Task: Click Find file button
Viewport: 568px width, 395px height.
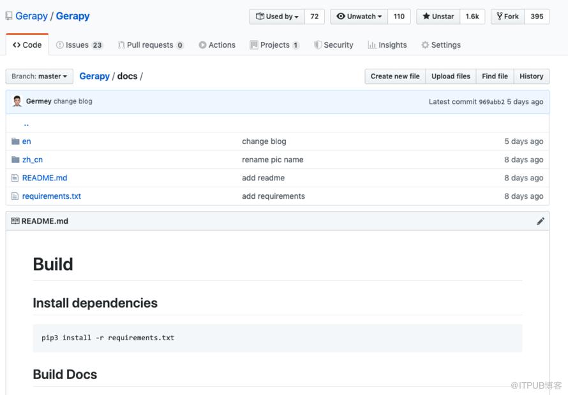Action: point(495,76)
